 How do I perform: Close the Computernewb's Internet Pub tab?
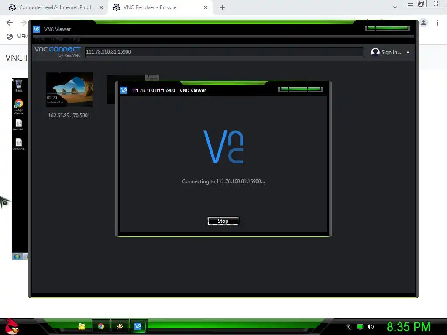pyautogui.click(x=101, y=7)
